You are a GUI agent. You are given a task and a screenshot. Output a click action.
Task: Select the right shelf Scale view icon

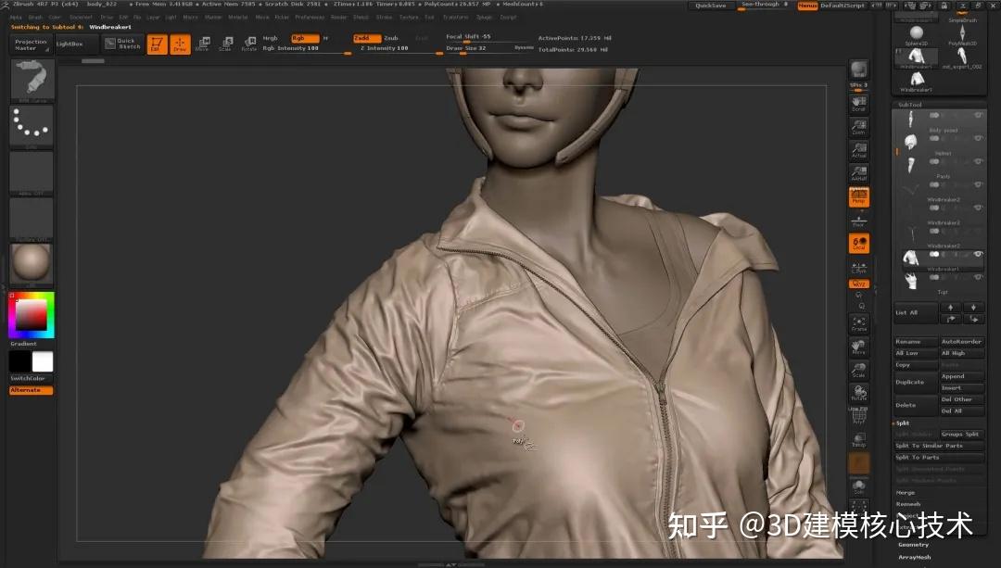858,370
